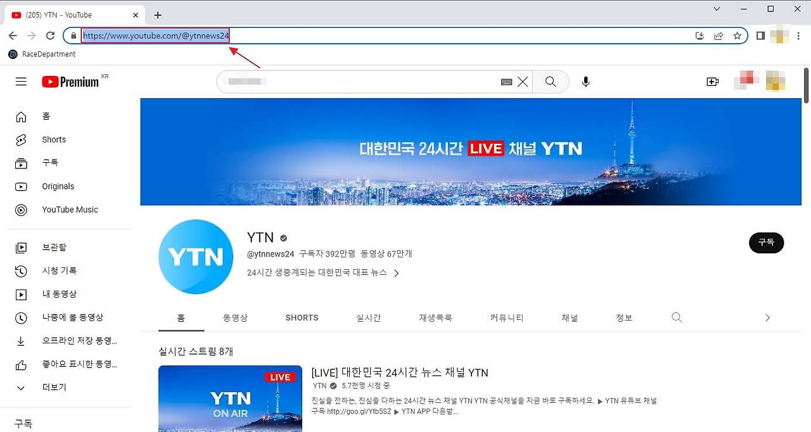811x432 pixels.
Task: Open the on-screen keyboard in search box
Action: [506, 82]
